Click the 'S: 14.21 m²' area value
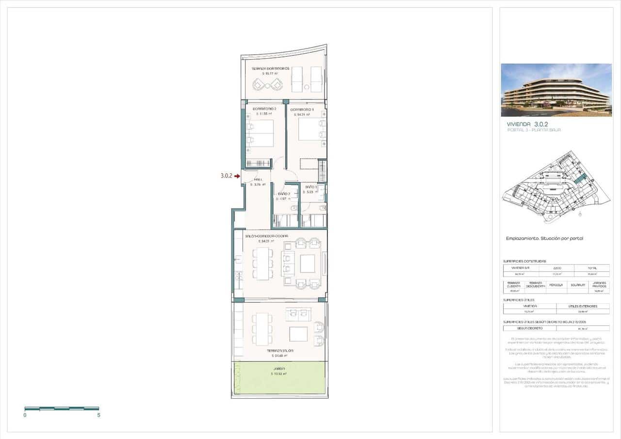621x439 pixels. (x=302, y=115)
